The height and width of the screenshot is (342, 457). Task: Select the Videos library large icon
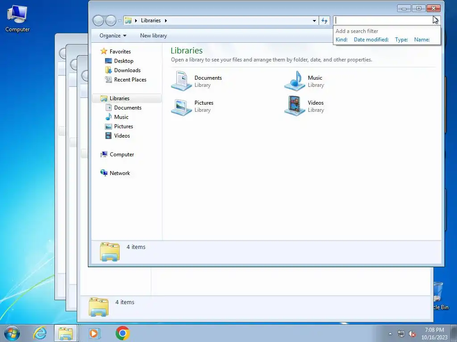pos(295,106)
